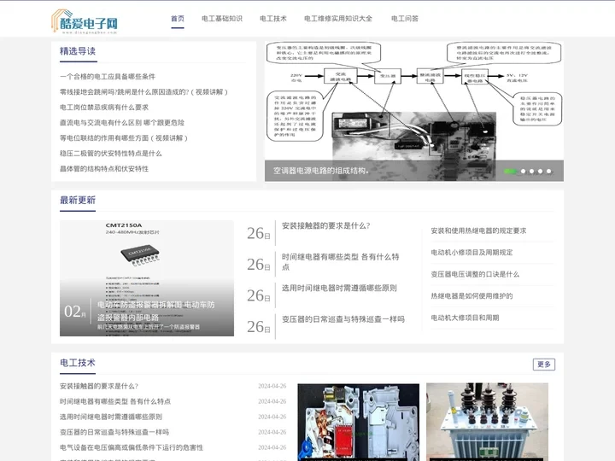Viewport: 615px width, 461px height.
Task: Open 电动机大修项目和周期
Action: point(465,318)
